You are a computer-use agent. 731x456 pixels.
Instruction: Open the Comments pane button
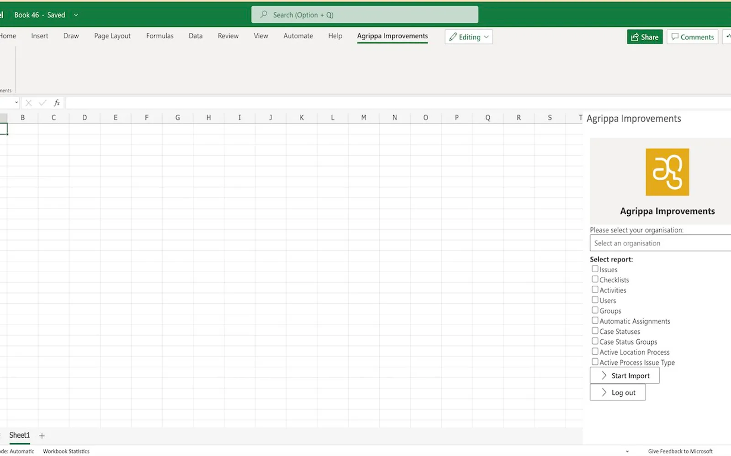pyautogui.click(x=693, y=37)
